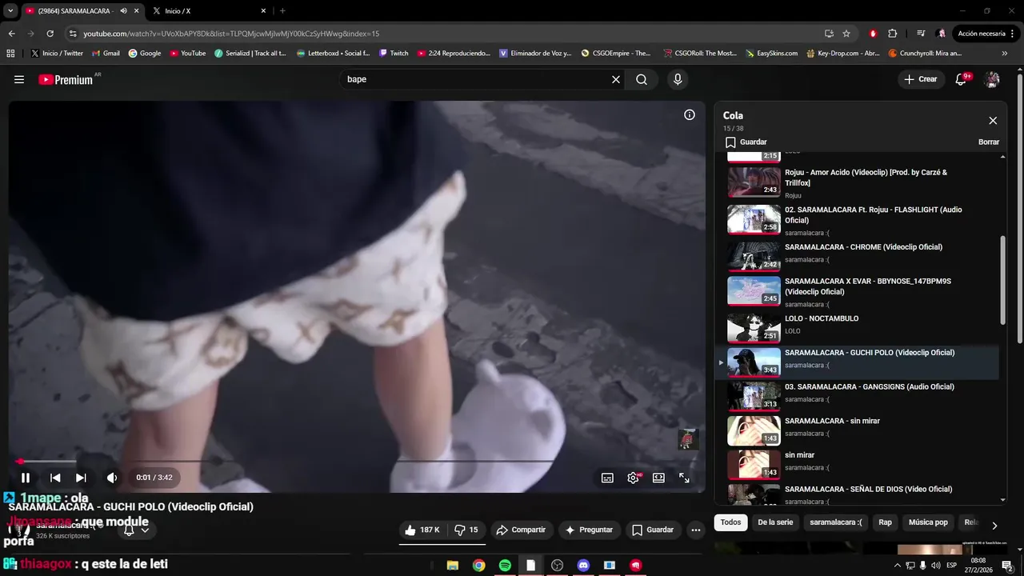Open the Letterboxd bookmark

click(x=333, y=54)
